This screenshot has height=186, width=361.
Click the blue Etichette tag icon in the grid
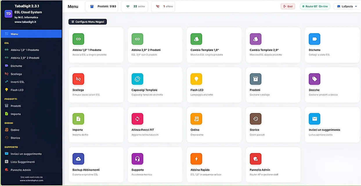click(315, 39)
